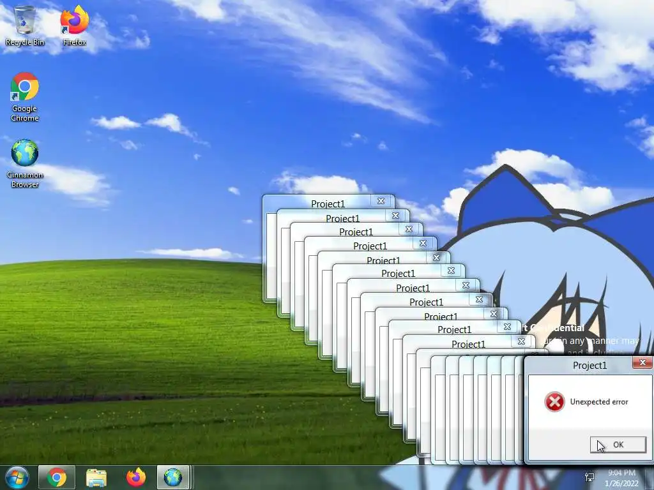654x490 pixels.
Task: Open the Cinnamon Browser desktop icon
Action: (25, 164)
